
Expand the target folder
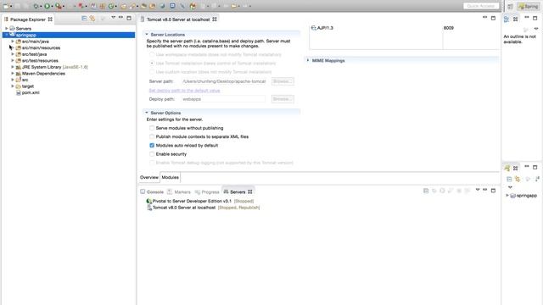click(x=13, y=86)
